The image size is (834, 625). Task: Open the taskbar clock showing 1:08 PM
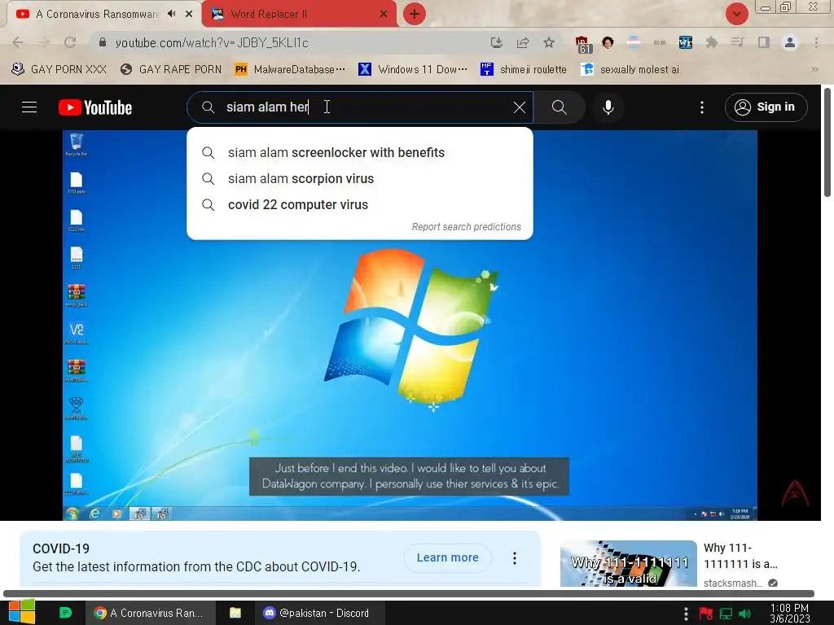coord(789,613)
